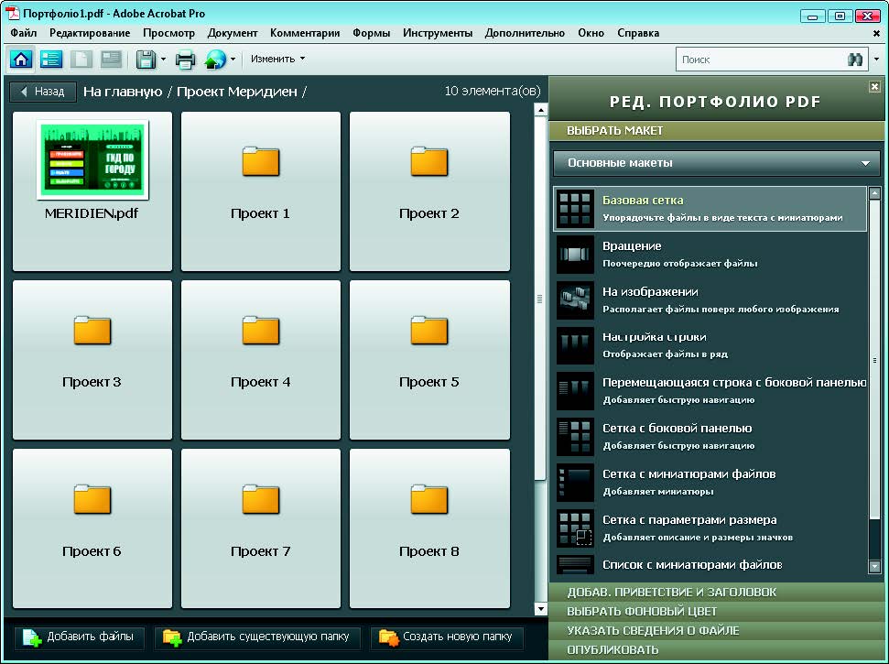Image resolution: width=889 pixels, height=664 pixels.
Task: Open the Инструменты menu
Action: point(438,33)
